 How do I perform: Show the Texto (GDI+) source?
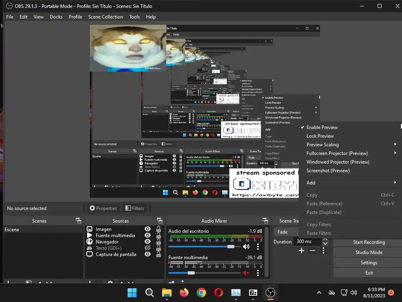(x=148, y=248)
